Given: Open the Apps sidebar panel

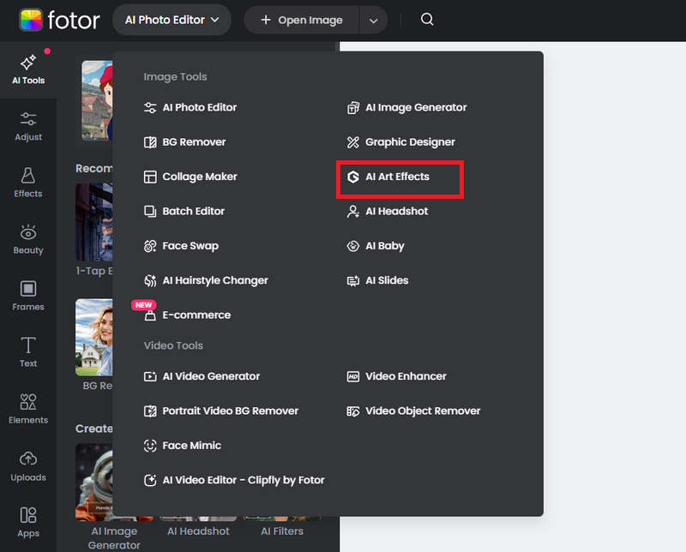Looking at the screenshot, I should point(28,522).
